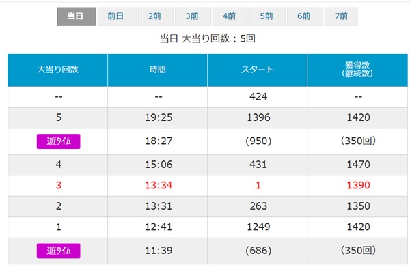Click the 19:25 time entry

pyautogui.click(x=159, y=117)
